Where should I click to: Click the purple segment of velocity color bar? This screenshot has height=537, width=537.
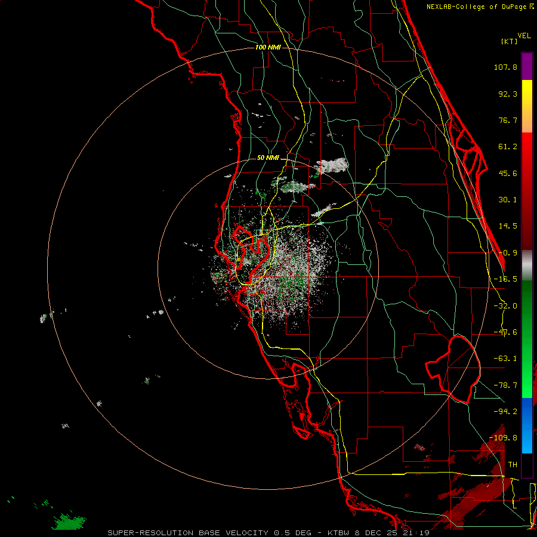[x=527, y=66]
